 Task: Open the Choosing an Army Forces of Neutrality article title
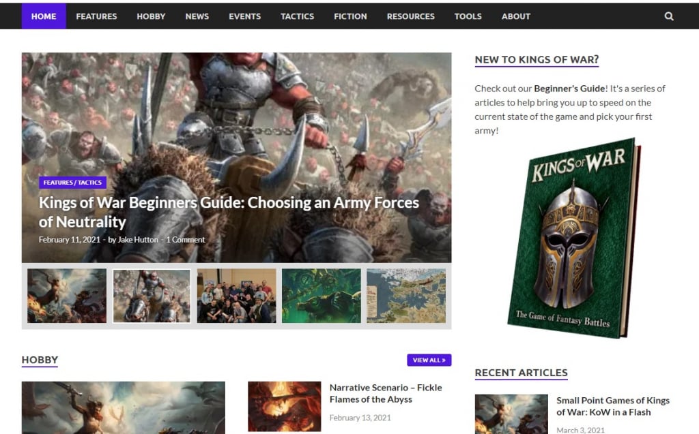point(229,212)
